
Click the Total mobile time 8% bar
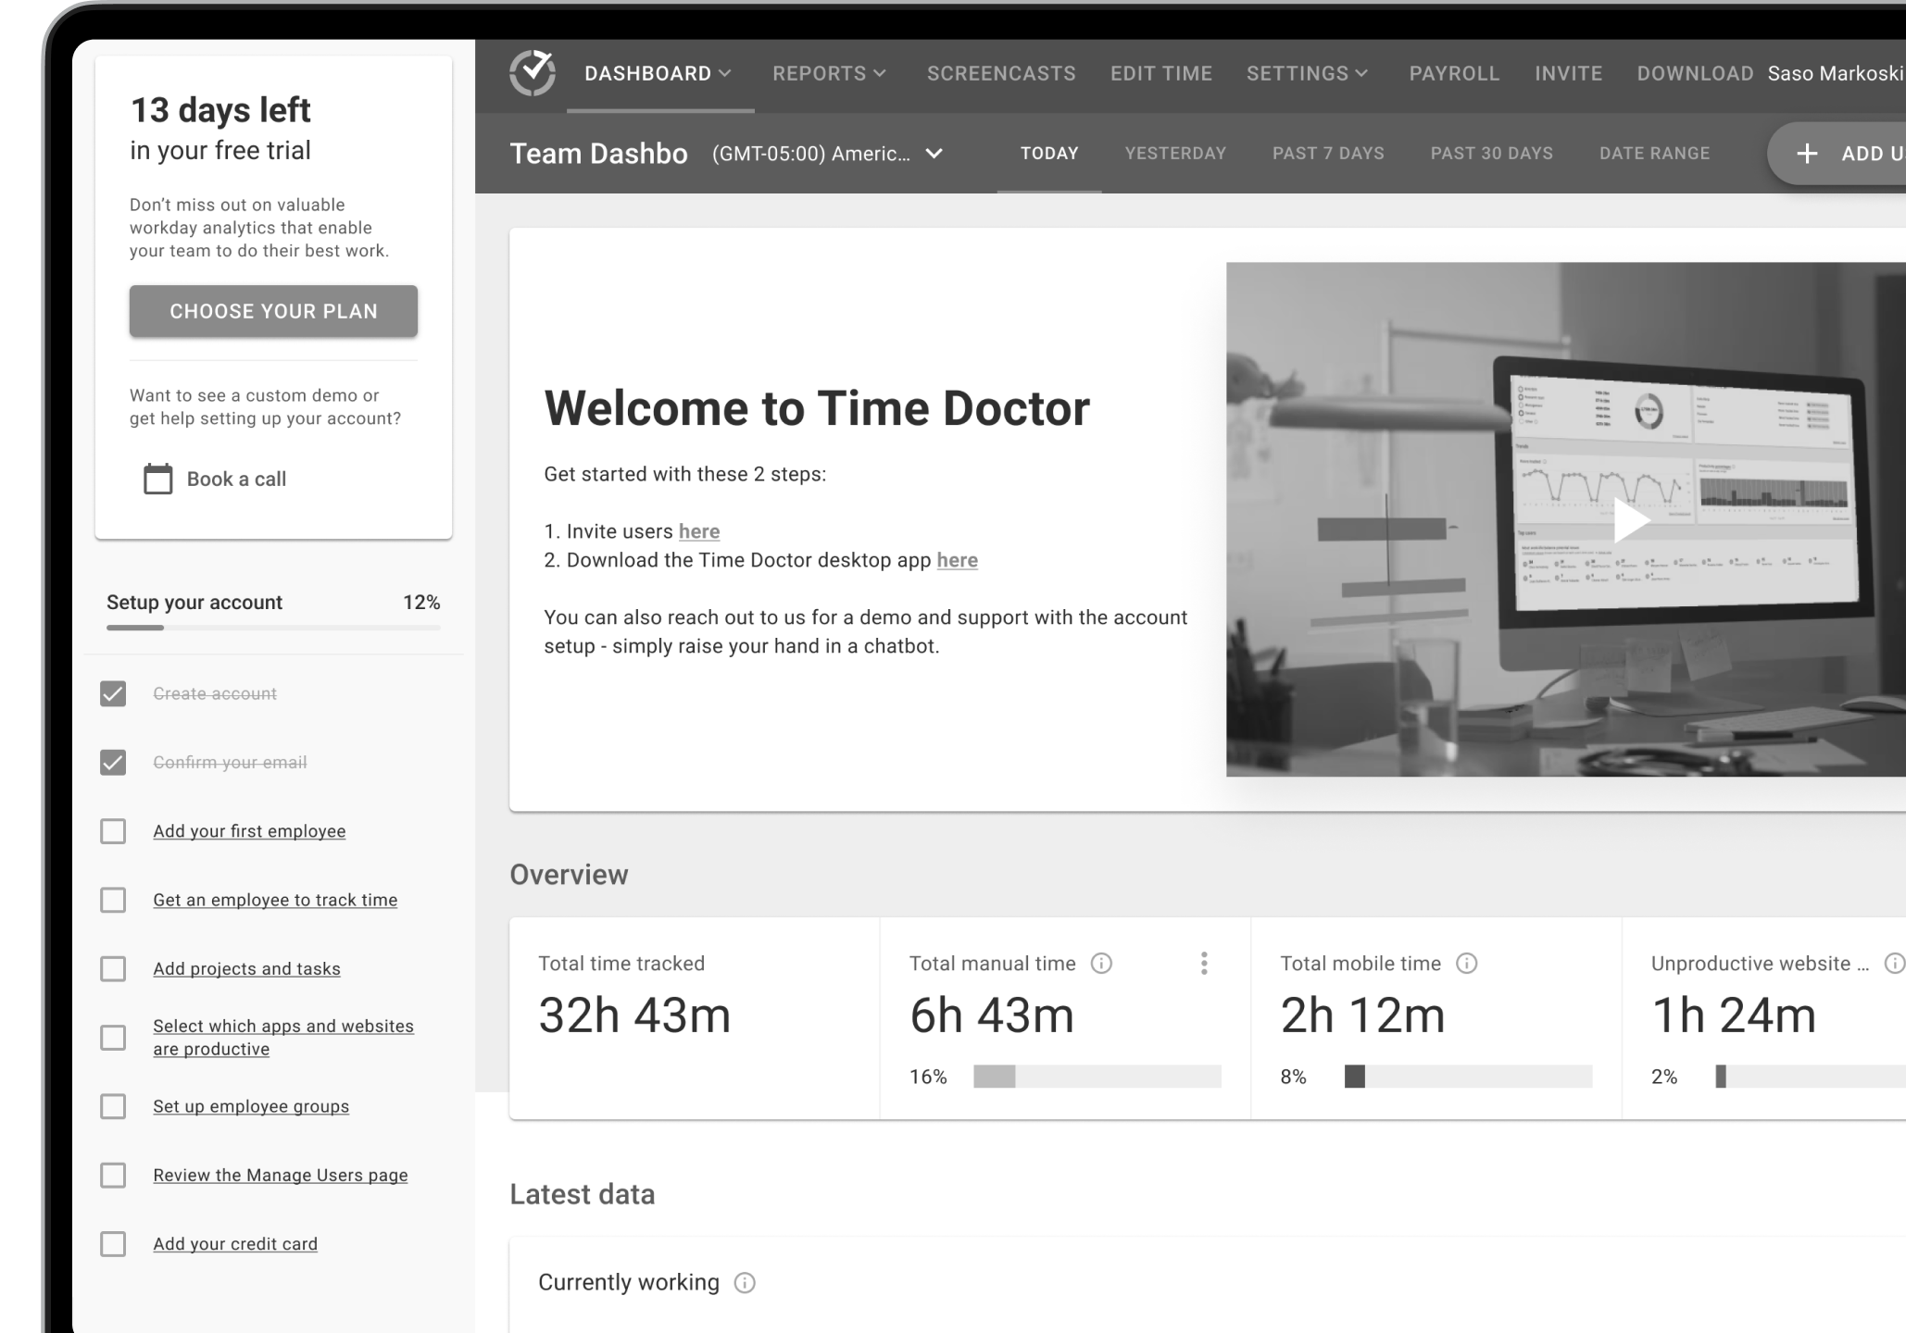coord(1468,1077)
